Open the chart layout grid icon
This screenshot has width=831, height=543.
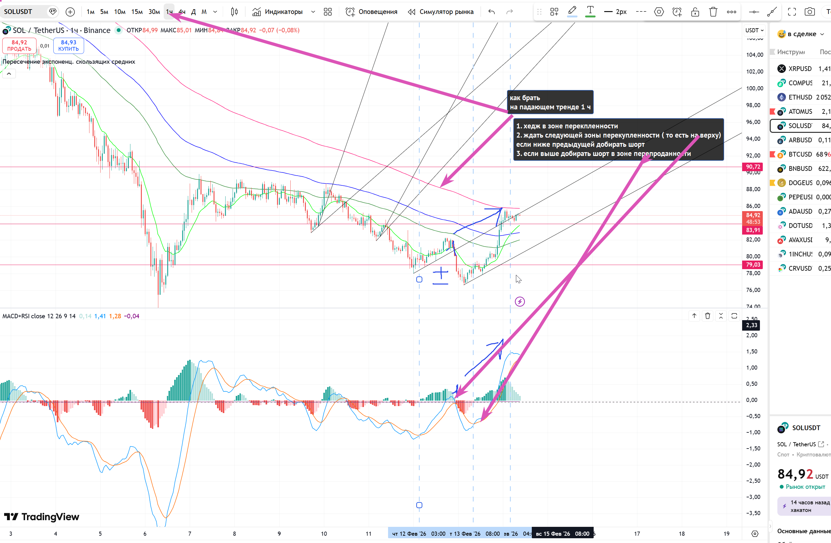click(327, 12)
